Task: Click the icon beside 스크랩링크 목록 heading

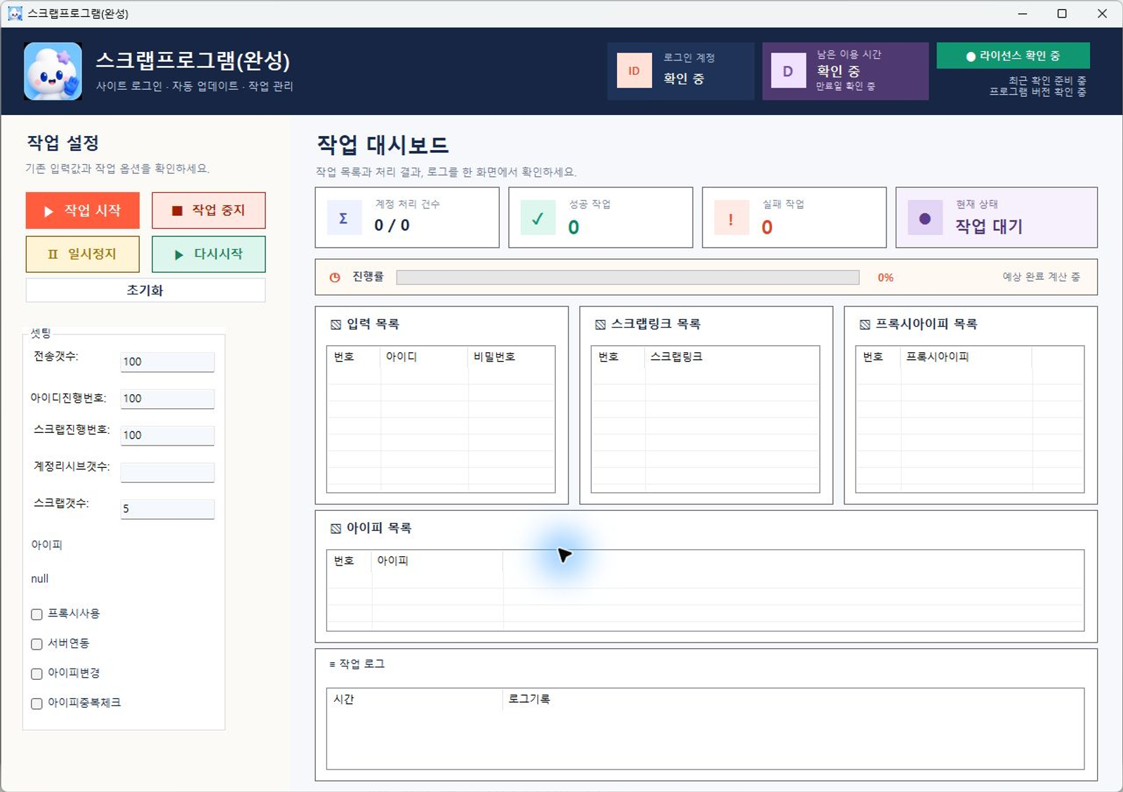Action: click(x=600, y=324)
